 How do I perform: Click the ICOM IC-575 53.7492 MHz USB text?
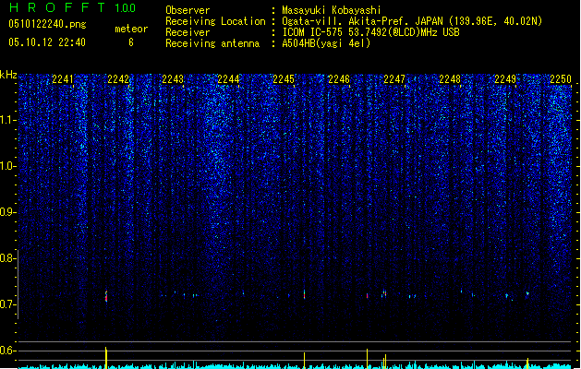[x=370, y=32]
